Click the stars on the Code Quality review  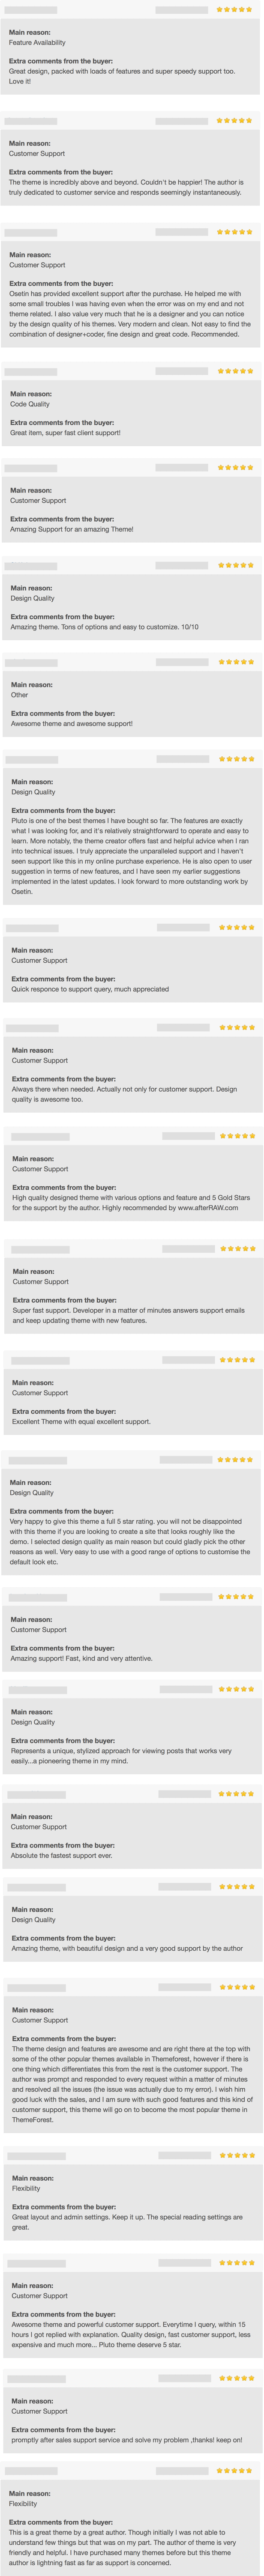[x=235, y=371]
